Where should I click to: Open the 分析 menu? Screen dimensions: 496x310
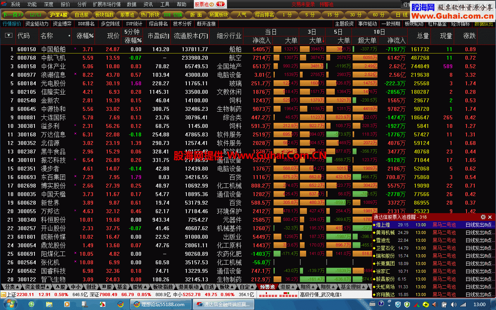coord(82,4)
